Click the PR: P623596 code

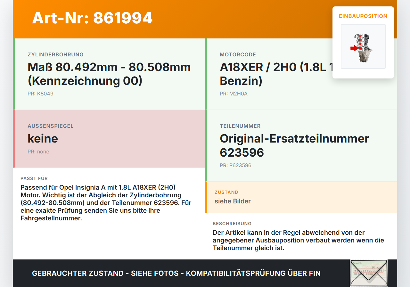point(235,165)
